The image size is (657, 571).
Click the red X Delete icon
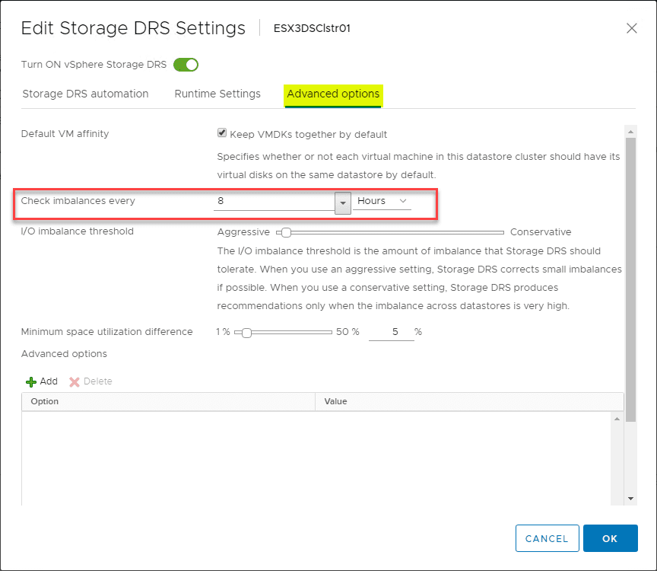(75, 381)
